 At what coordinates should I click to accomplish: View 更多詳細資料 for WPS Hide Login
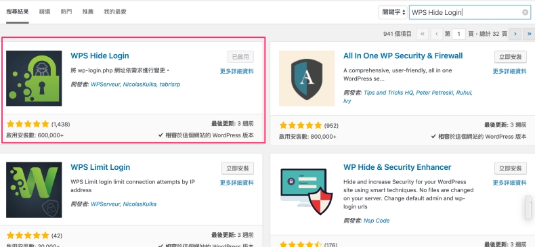(237, 71)
